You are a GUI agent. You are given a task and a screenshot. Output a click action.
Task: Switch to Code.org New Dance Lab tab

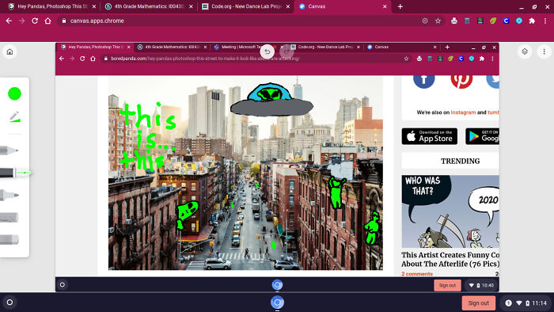click(246, 6)
